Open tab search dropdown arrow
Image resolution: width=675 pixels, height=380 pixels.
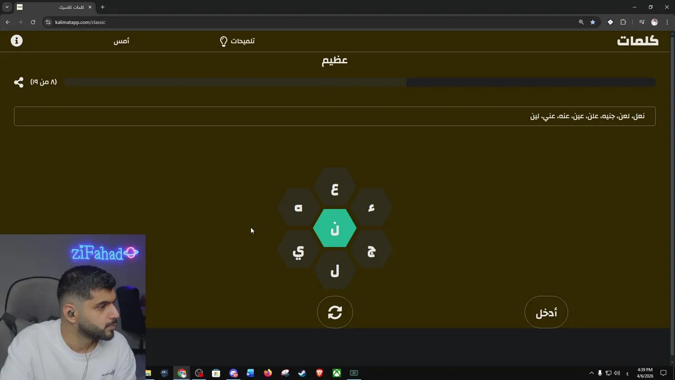[x=7, y=7]
